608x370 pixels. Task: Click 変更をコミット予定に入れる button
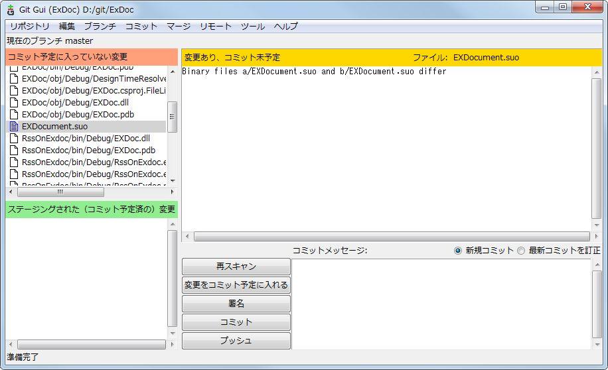236,285
